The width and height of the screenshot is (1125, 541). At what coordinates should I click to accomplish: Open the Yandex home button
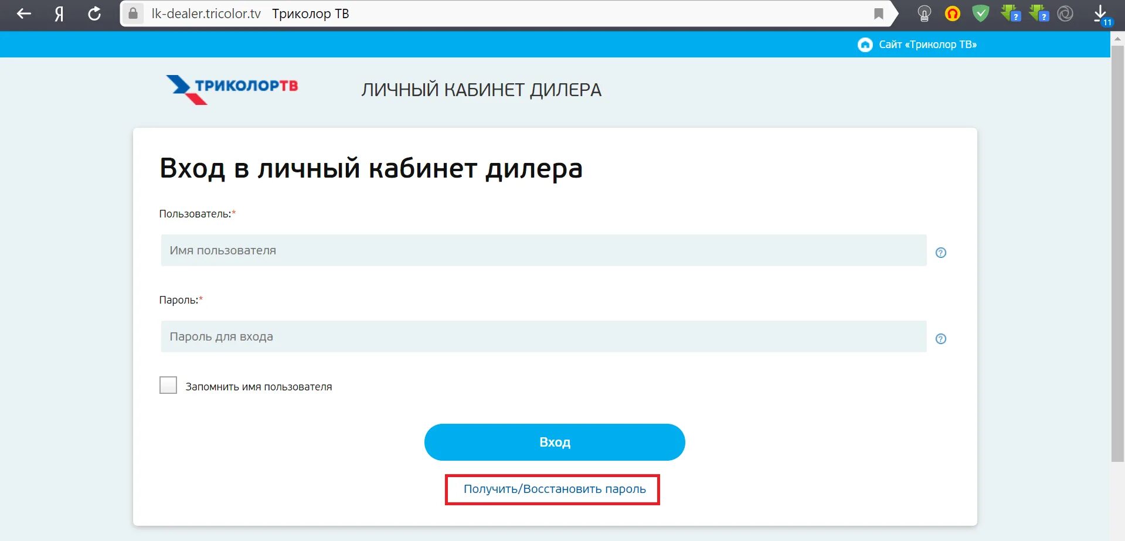[x=59, y=13]
